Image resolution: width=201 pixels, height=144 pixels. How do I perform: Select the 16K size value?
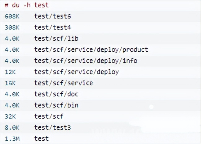coord(10,83)
